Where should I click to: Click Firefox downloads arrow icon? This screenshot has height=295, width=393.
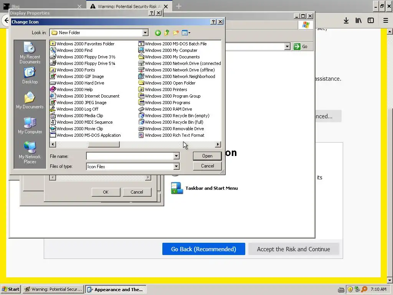point(346,20)
